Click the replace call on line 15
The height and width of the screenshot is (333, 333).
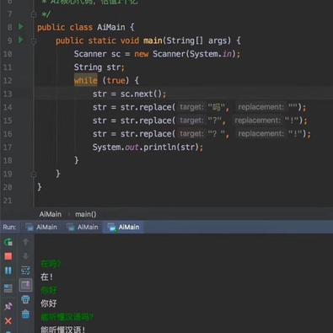pos(200,121)
